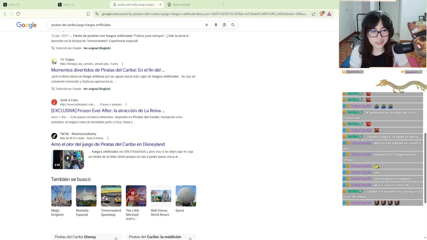This screenshot has width=427, height=240.
Task: Clear the search query X icon
Action: [206, 25]
